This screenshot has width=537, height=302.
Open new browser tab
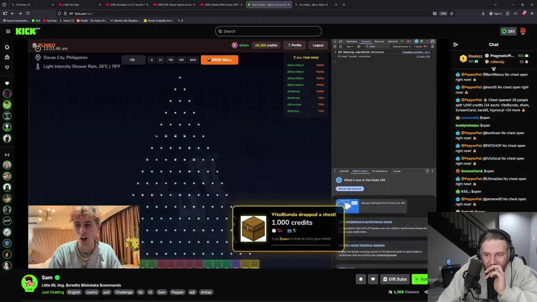coord(344,5)
